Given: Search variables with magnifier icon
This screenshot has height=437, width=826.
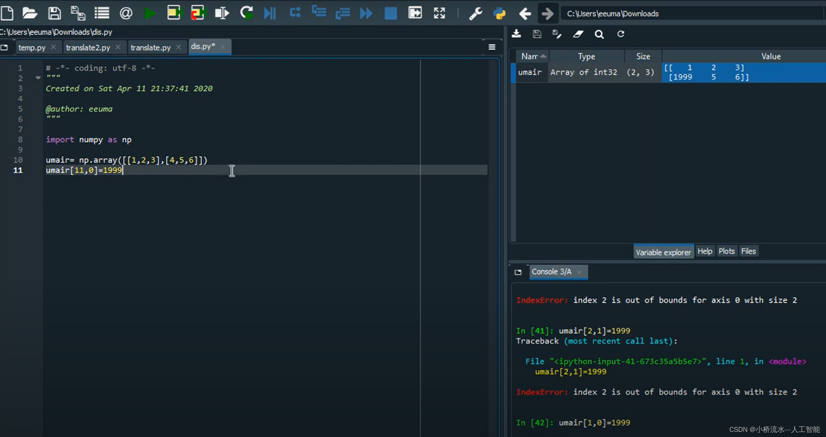Looking at the screenshot, I should (599, 34).
